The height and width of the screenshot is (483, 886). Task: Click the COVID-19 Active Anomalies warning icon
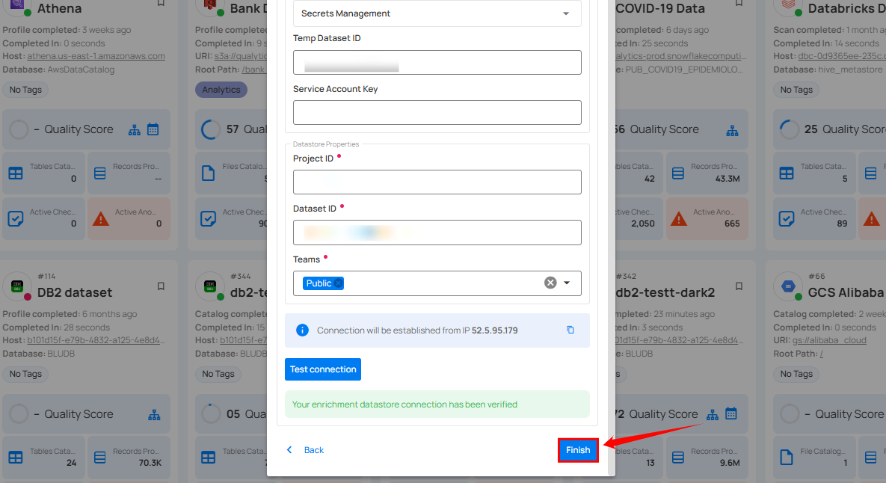678,218
